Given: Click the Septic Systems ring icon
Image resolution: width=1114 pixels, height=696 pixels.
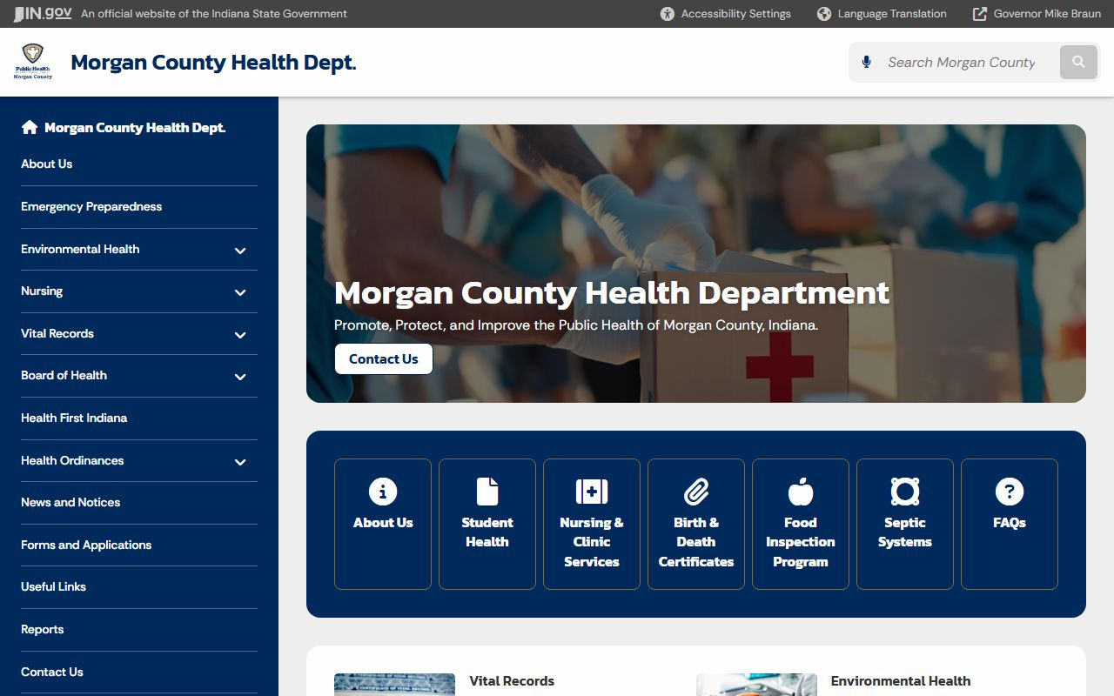Looking at the screenshot, I should [905, 492].
